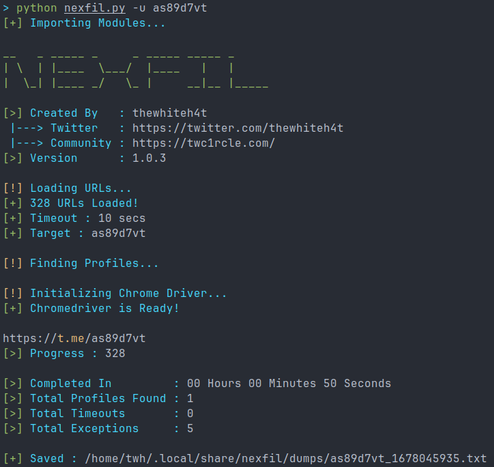Click the https://t.me/as89d7vt profile link

[x=74, y=339]
